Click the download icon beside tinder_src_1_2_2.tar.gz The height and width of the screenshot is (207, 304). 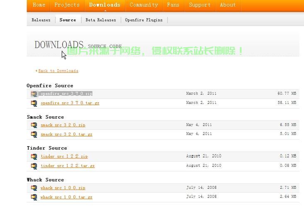coord(34,166)
